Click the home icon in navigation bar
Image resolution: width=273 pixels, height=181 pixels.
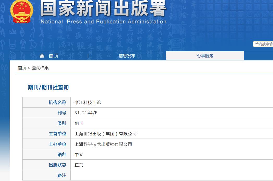42,56
